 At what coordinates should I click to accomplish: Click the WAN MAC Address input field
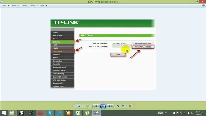(x=122, y=43)
